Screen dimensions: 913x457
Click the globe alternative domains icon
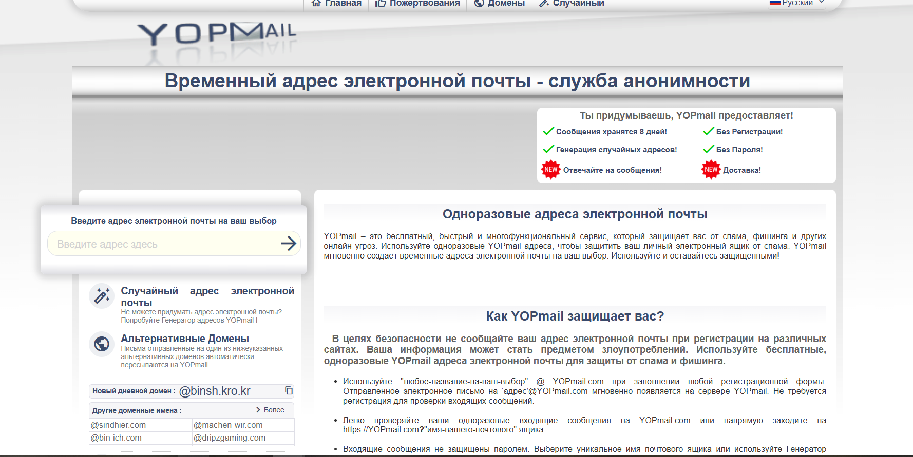point(102,344)
